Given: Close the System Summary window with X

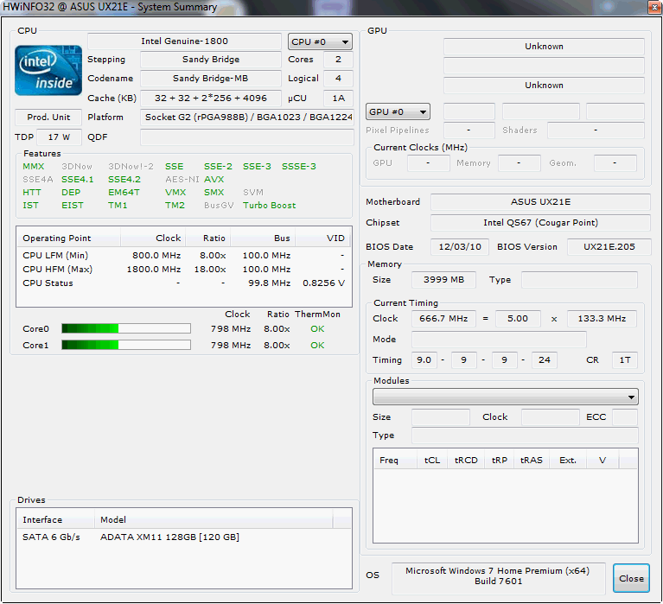Looking at the screenshot, I should click(655, 7).
